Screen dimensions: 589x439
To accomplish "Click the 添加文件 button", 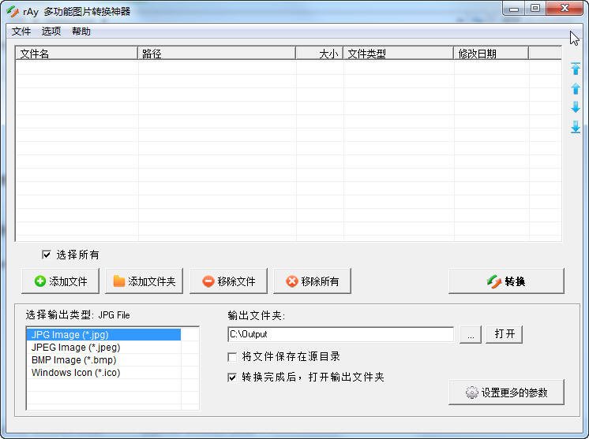I will [61, 281].
